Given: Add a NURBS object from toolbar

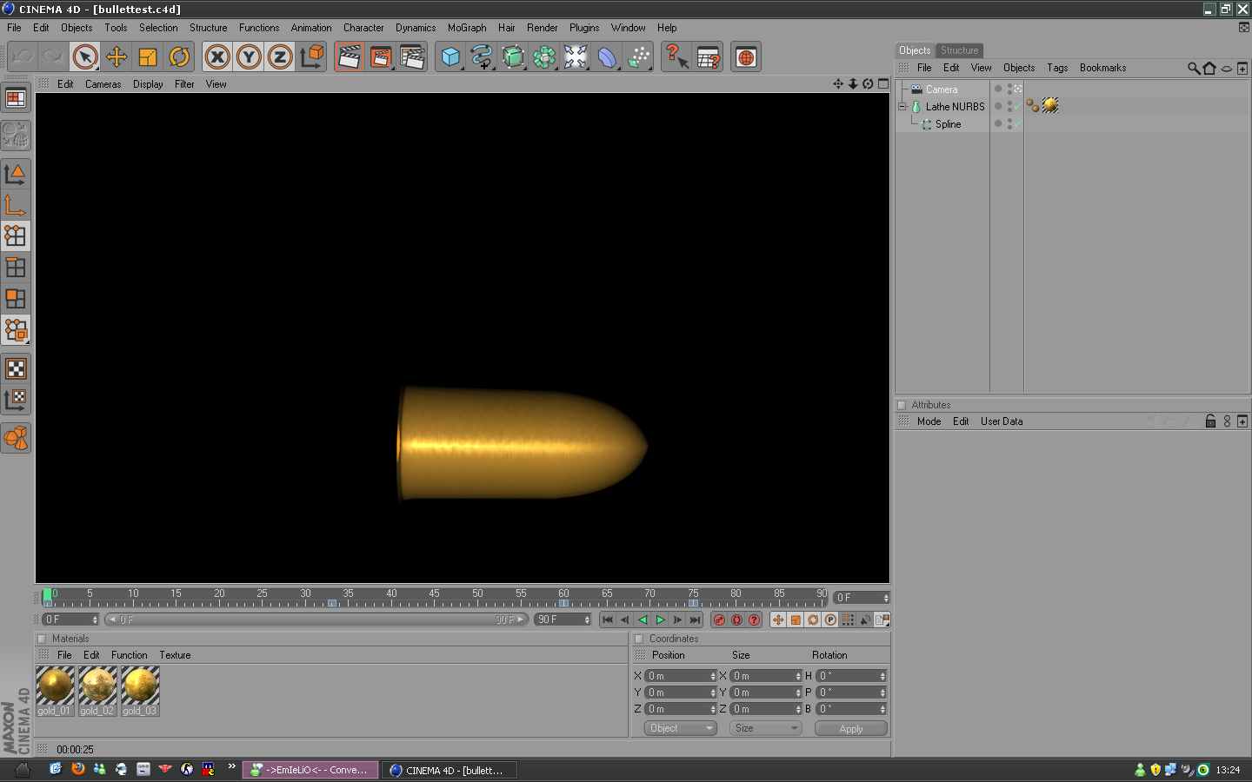Looking at the screenshot, I should tap(513, 57).
